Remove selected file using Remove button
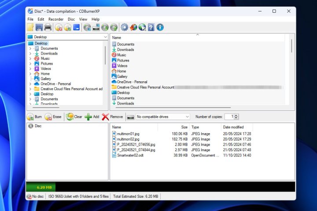This screenshot has width=317, height=211. coord(112,117)
